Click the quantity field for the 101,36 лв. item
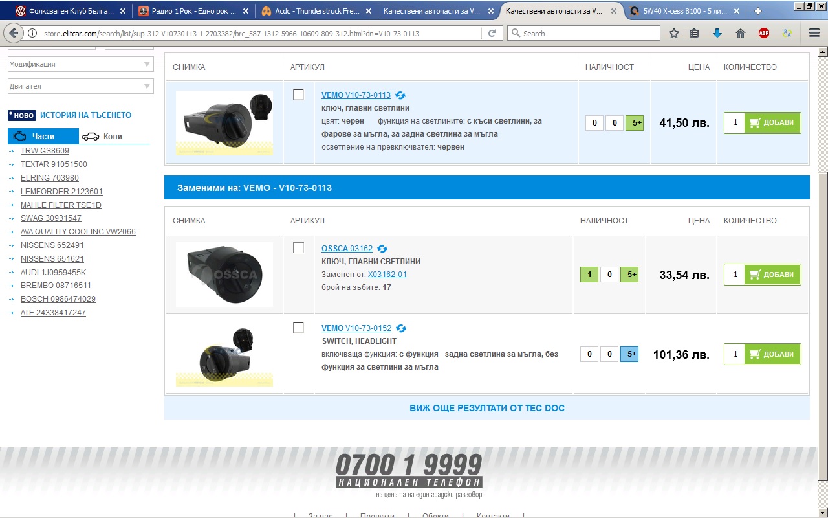Viewport: 828px width, 518px height. point(735,354)
